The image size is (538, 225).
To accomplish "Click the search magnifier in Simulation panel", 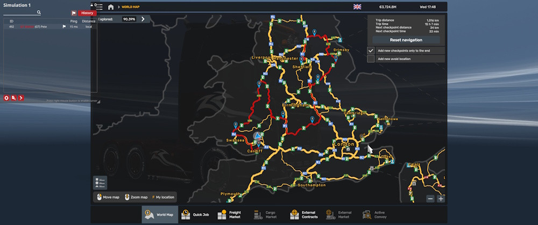I will tap(38, 12).
